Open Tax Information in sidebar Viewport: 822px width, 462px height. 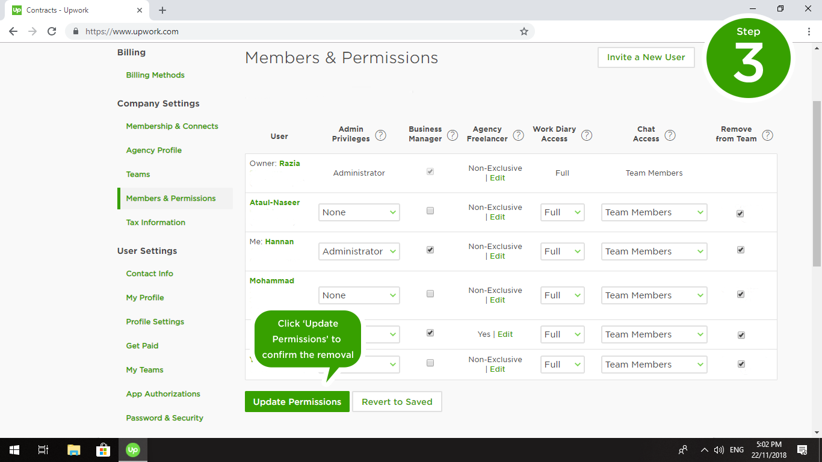pos(155,223)
